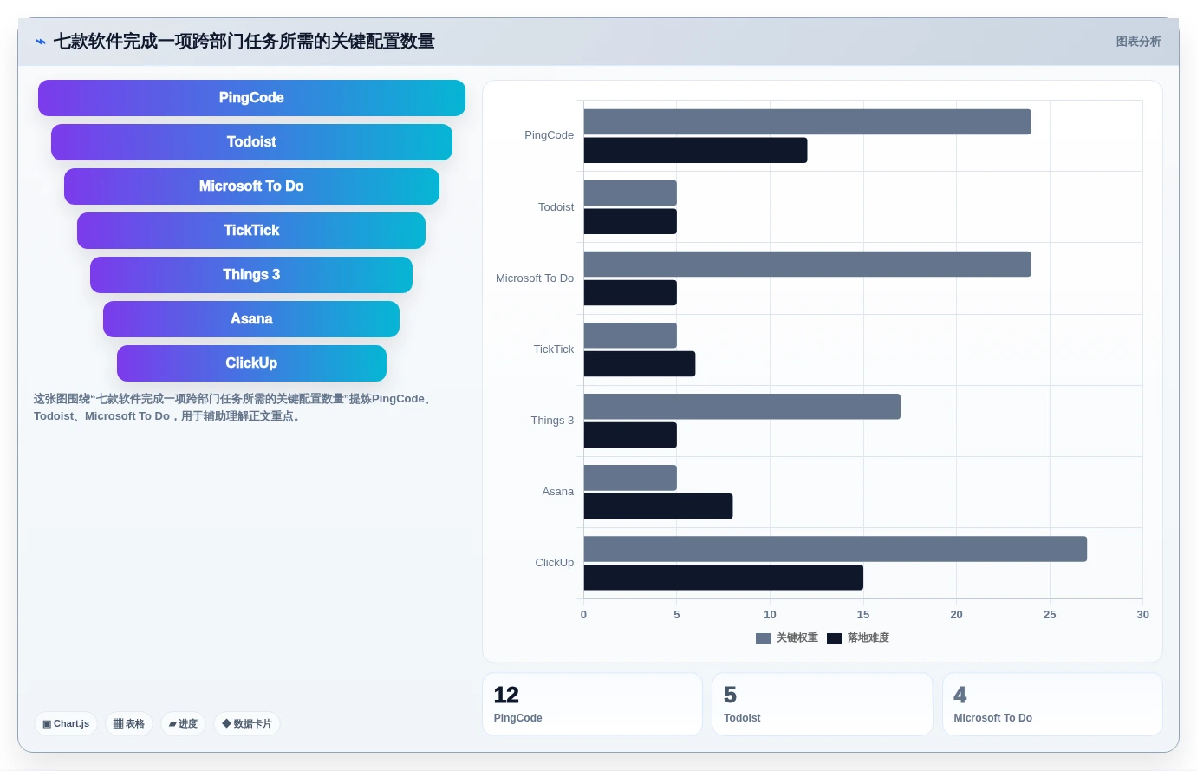Click Microsoft To Do's dark bar
Screen dimensions: 1197x771
pos(630,292)
